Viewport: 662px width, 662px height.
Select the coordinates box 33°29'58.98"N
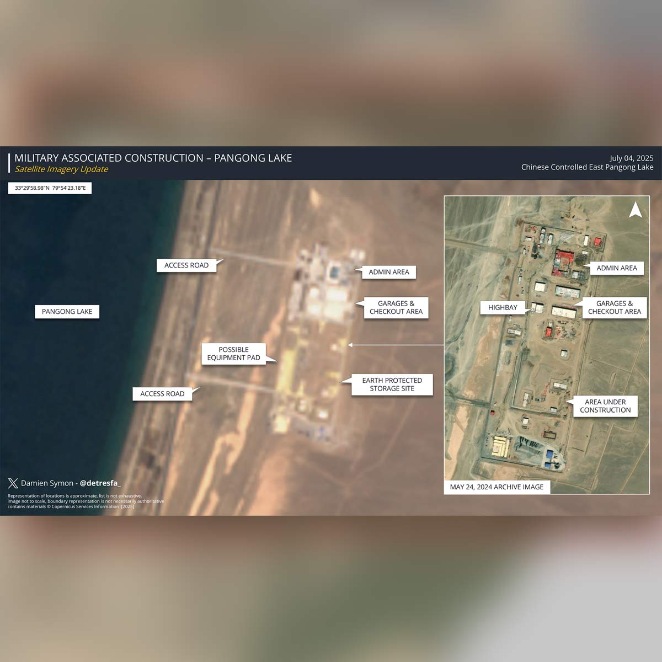[50, 188]
